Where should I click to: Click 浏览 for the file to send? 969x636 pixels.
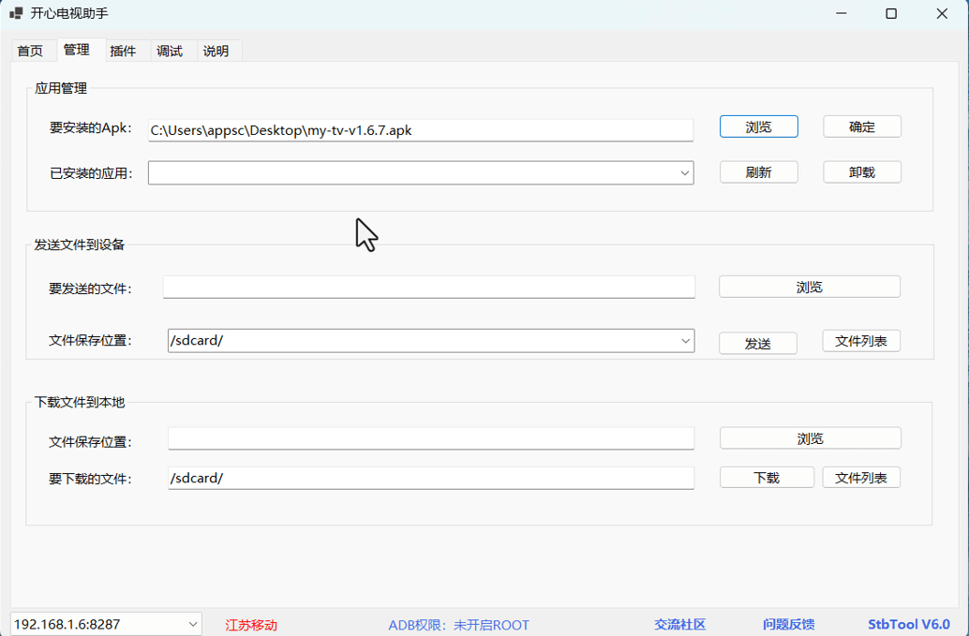(810, 288)
